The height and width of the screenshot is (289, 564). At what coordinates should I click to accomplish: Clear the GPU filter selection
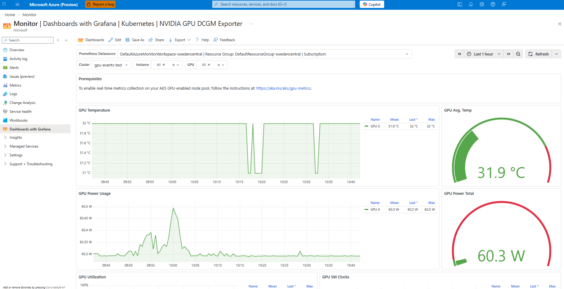click(219, 65)
